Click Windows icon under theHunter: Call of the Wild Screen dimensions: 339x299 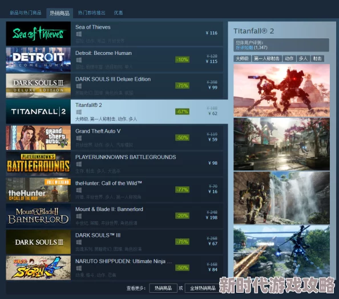coord(79,190)
